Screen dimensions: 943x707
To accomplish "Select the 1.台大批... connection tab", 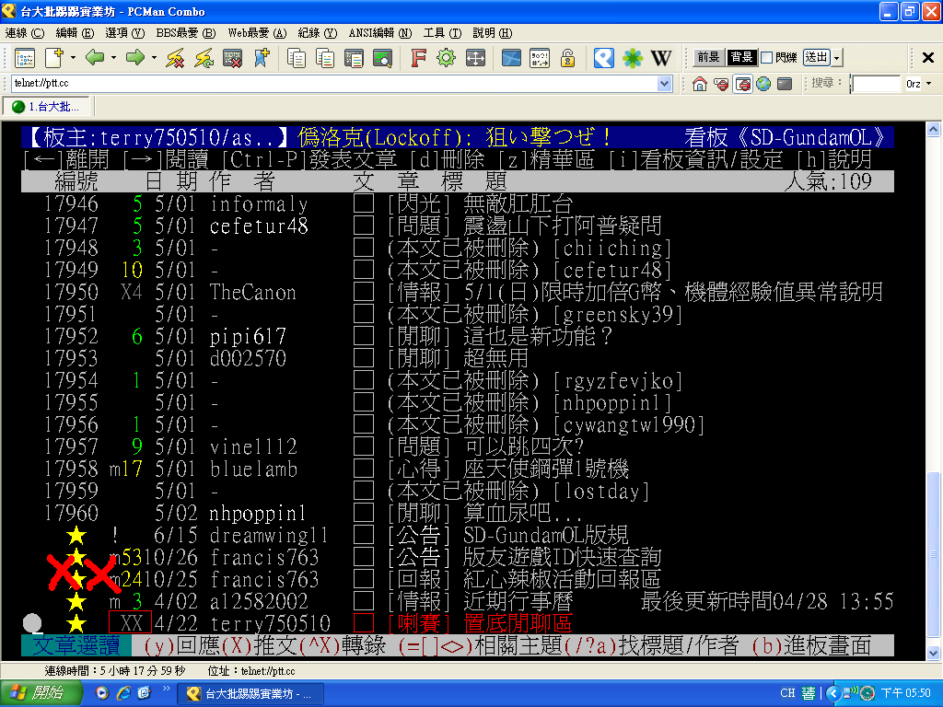I will 47,107.
